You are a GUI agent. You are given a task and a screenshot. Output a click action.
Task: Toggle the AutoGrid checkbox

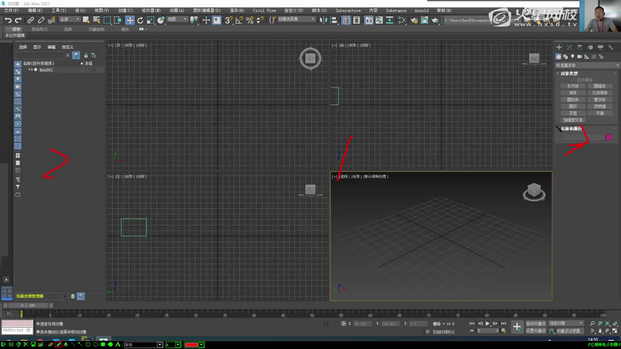[574, 79]
